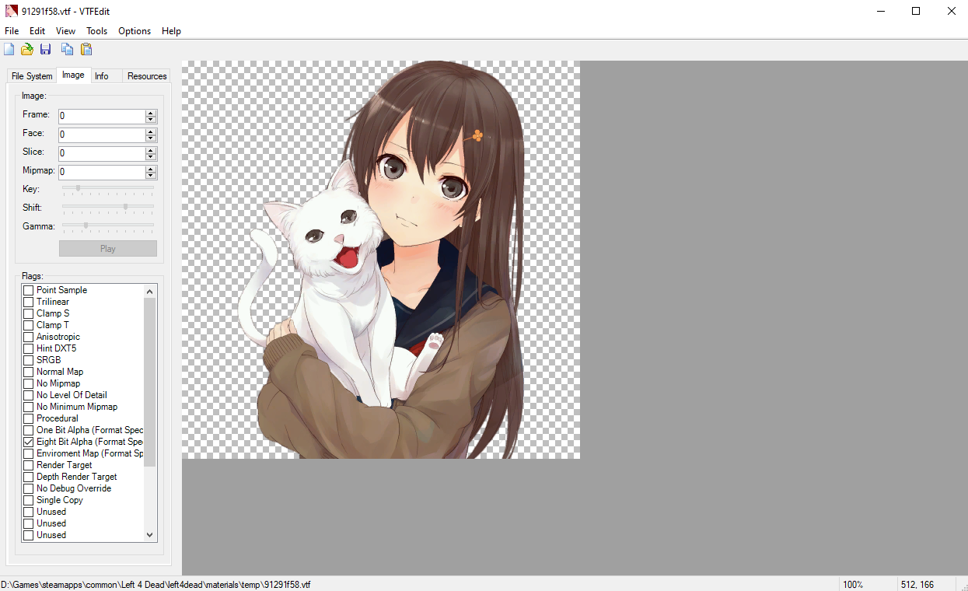The image size is (968, 591).
Task: Check the No Minimum Mipmap flag
Action: tap(28, 407)
